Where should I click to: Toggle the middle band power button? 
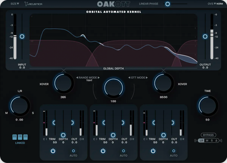103,151
